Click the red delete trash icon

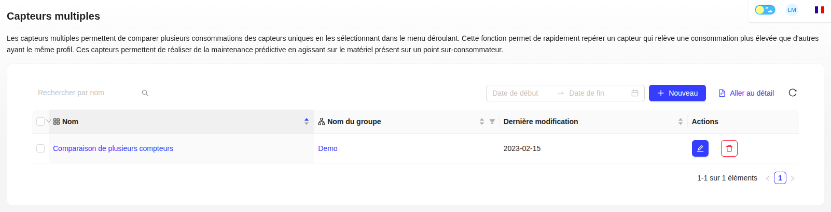tap(729, 148)
